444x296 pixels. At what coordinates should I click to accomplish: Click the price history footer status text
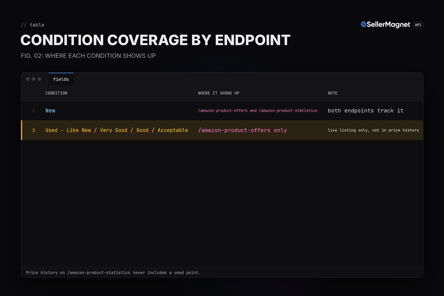point(113,273)
